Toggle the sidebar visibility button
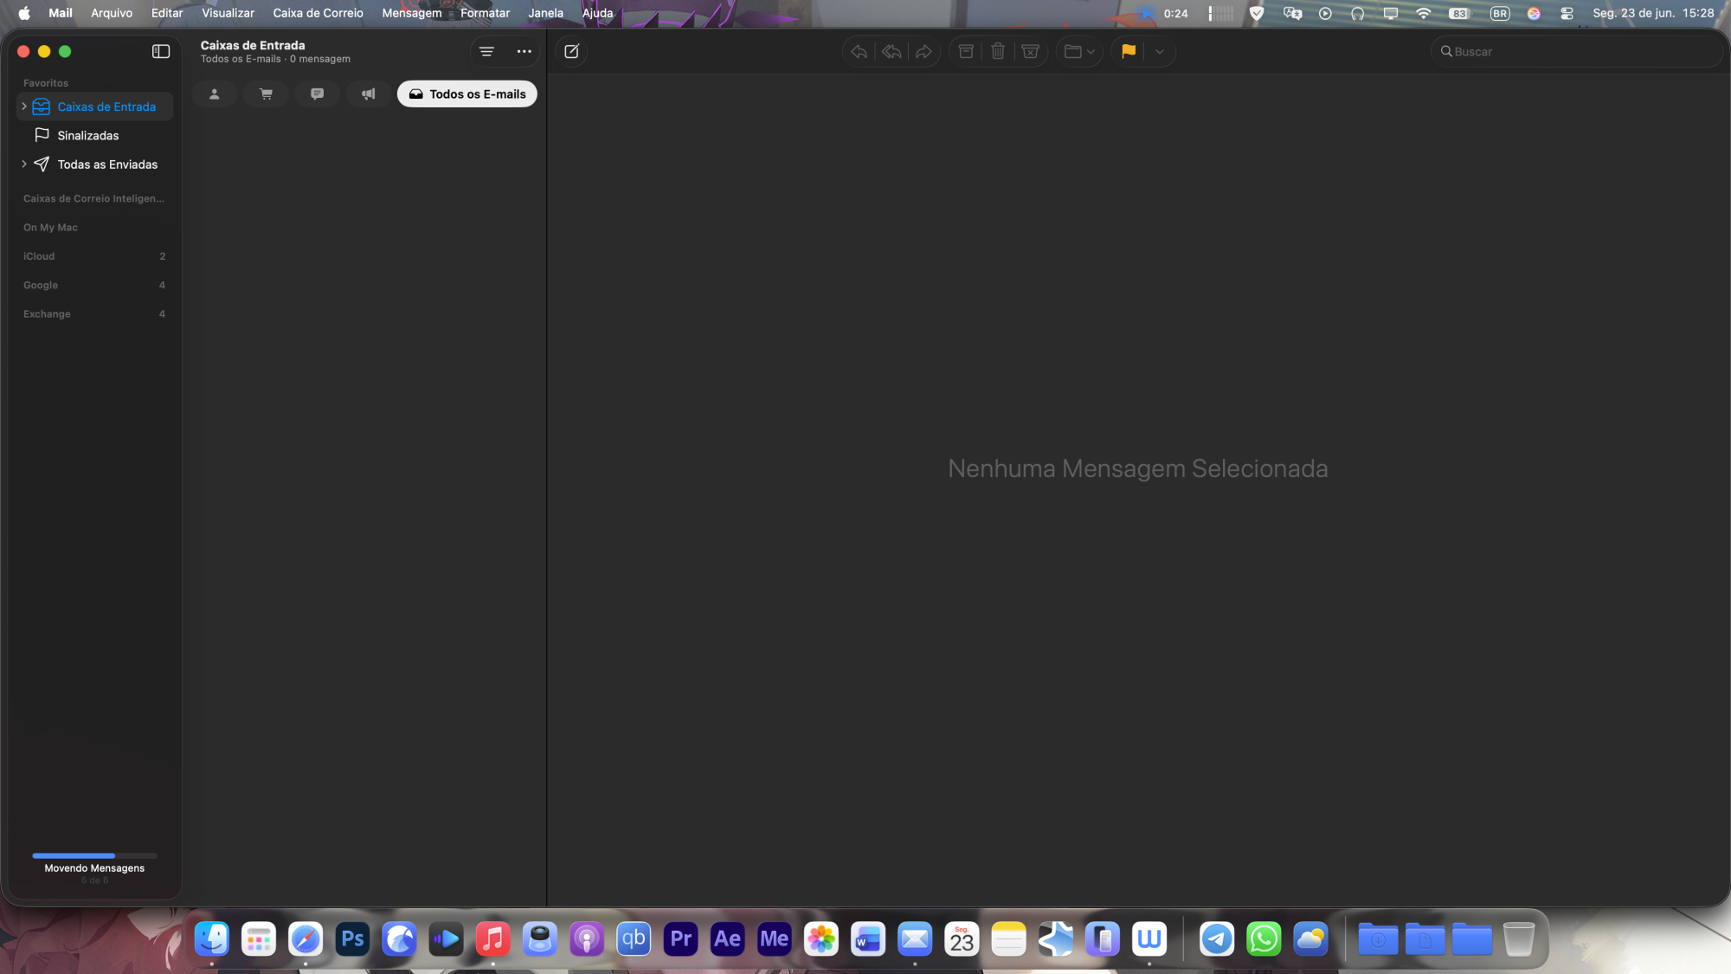1731x974 pixels. 161,52
